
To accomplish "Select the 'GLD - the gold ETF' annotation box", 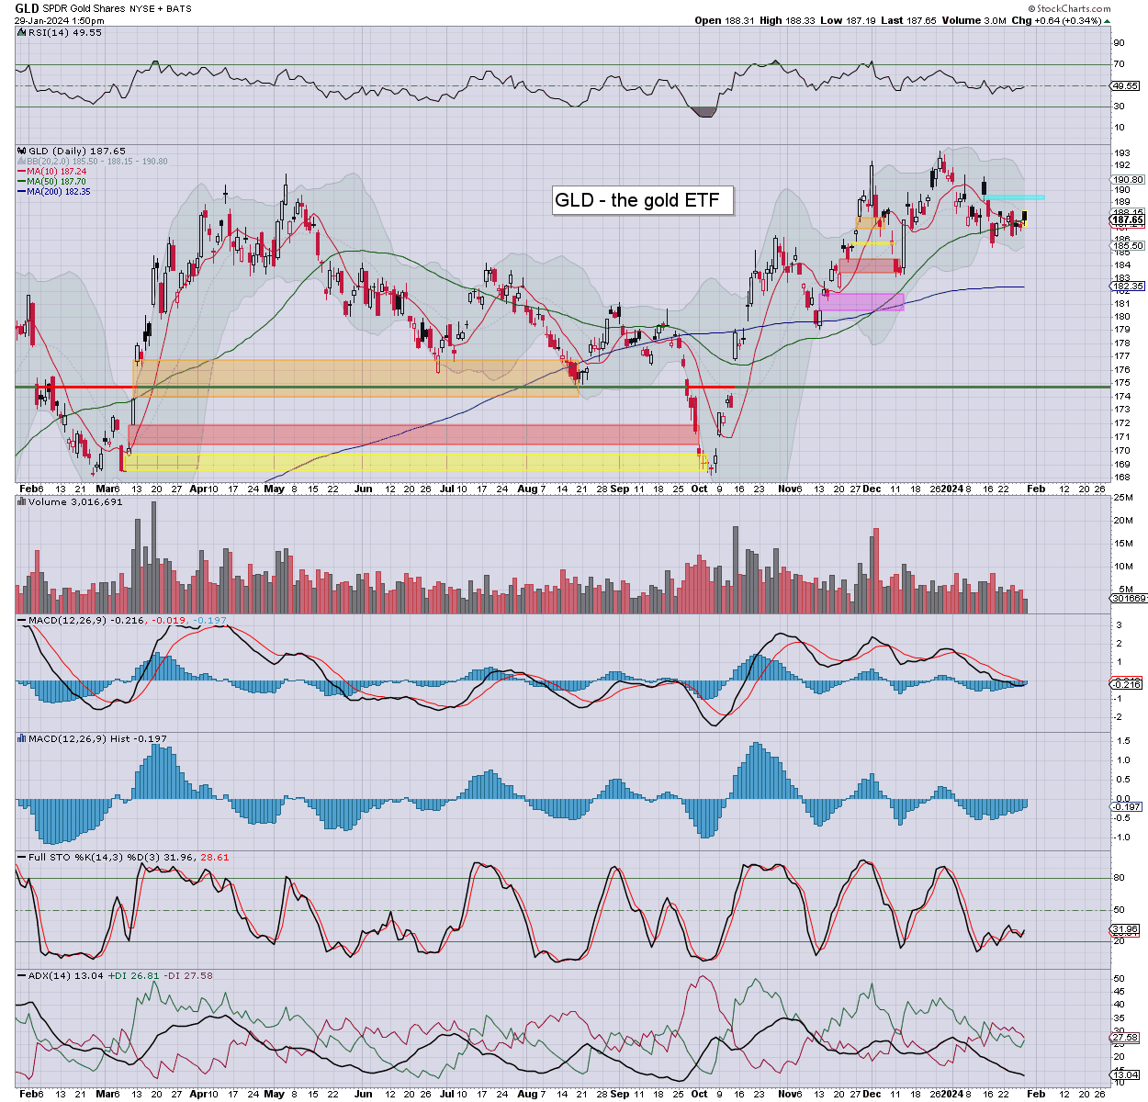I will pos(642,200).
